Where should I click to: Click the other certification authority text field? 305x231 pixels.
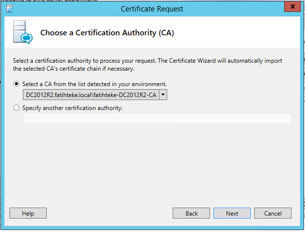pos(157,118)
